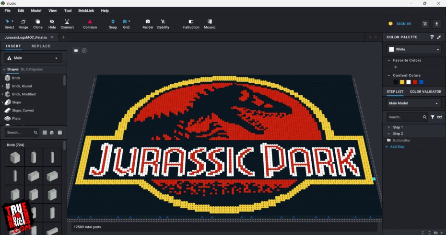Choose the Connect tool
The image size is (446, 235).
tap(67, 24)
